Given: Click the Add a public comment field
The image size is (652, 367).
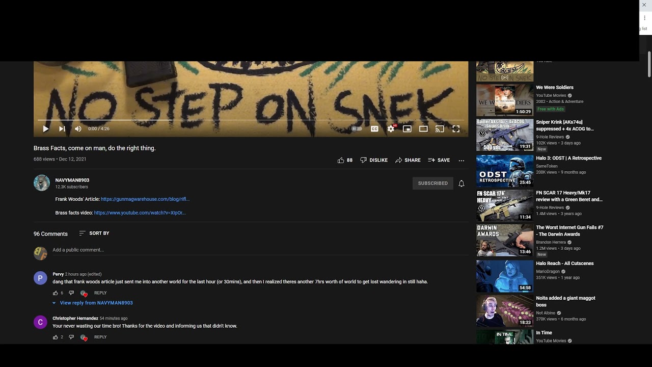Looking at the screenshot, I should (260, 250).
